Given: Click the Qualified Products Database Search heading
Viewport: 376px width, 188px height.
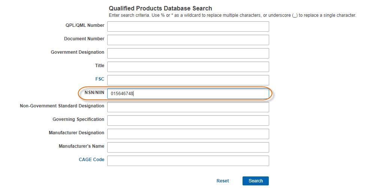Looking at the screenshot, I should pyautogui.click(x=160, y=8).
